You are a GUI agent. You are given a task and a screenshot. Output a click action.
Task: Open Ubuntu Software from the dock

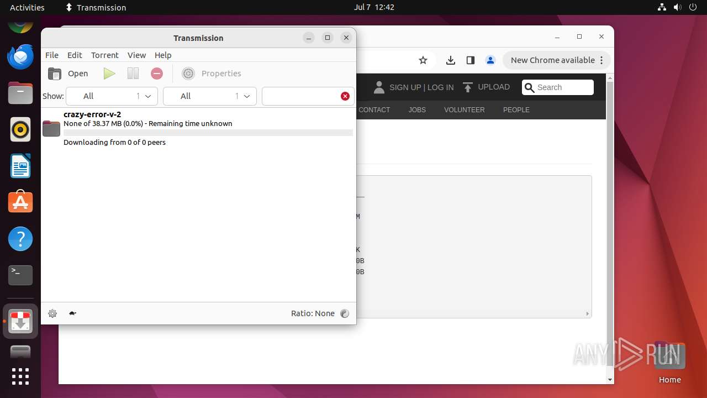[x=20, y=202]
